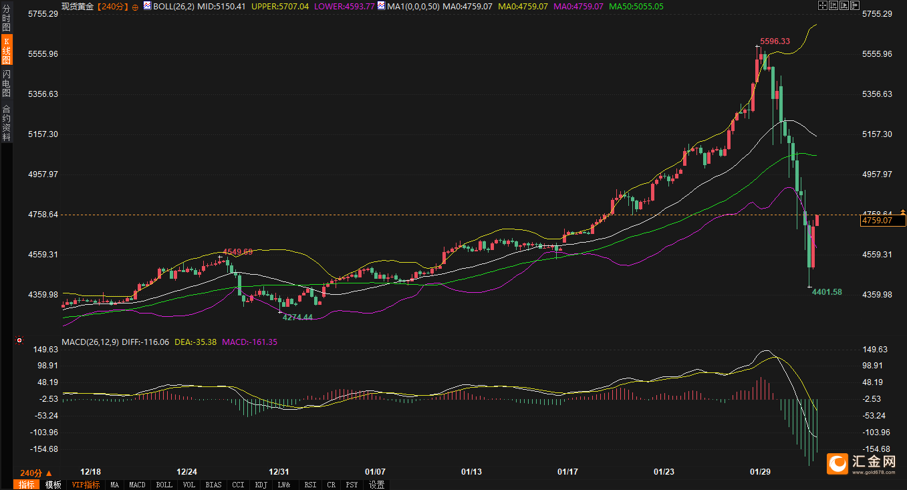The height and width of the screenshot is (490, 907).
Task: Select the 模板 tab at bottom
Action: [53, 485]
